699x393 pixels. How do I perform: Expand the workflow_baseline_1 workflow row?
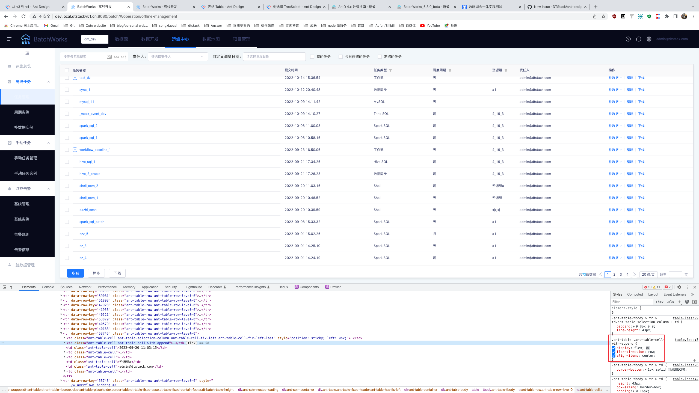pos(75,150)
